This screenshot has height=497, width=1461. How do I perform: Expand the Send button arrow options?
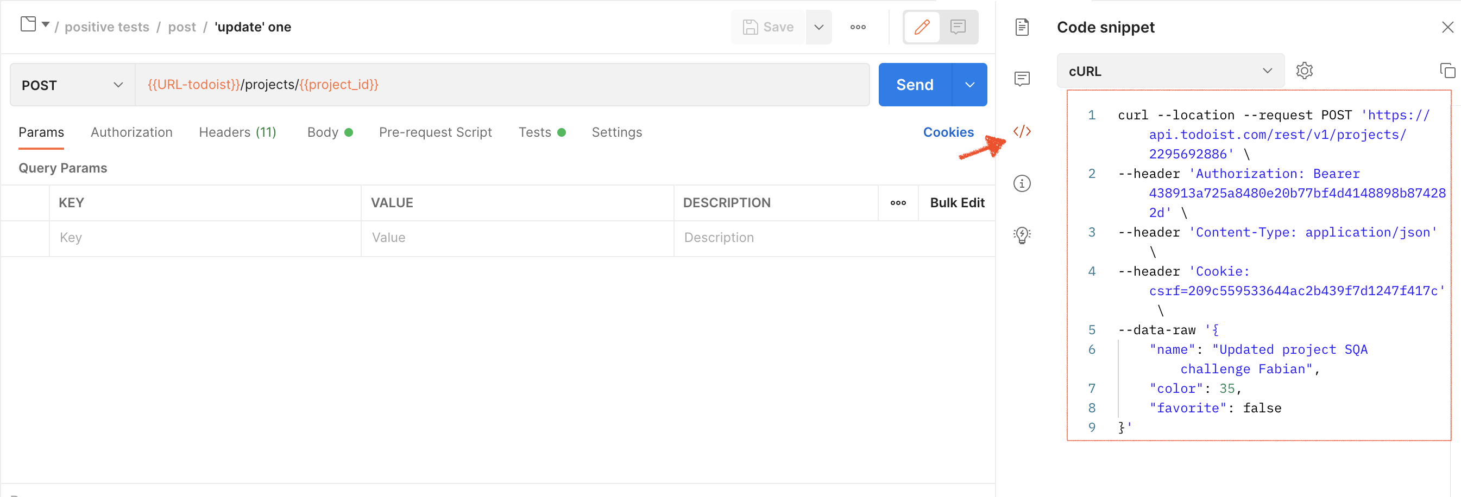pyautogui.click(x=969, y=85)
